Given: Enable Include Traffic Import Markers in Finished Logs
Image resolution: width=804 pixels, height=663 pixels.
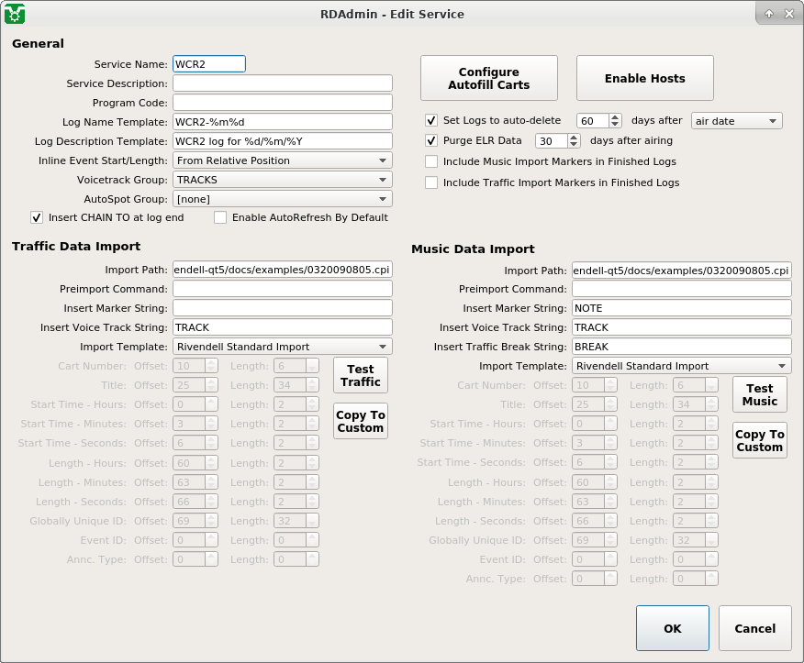Looking at the screenshot, I should coord(430,182).
